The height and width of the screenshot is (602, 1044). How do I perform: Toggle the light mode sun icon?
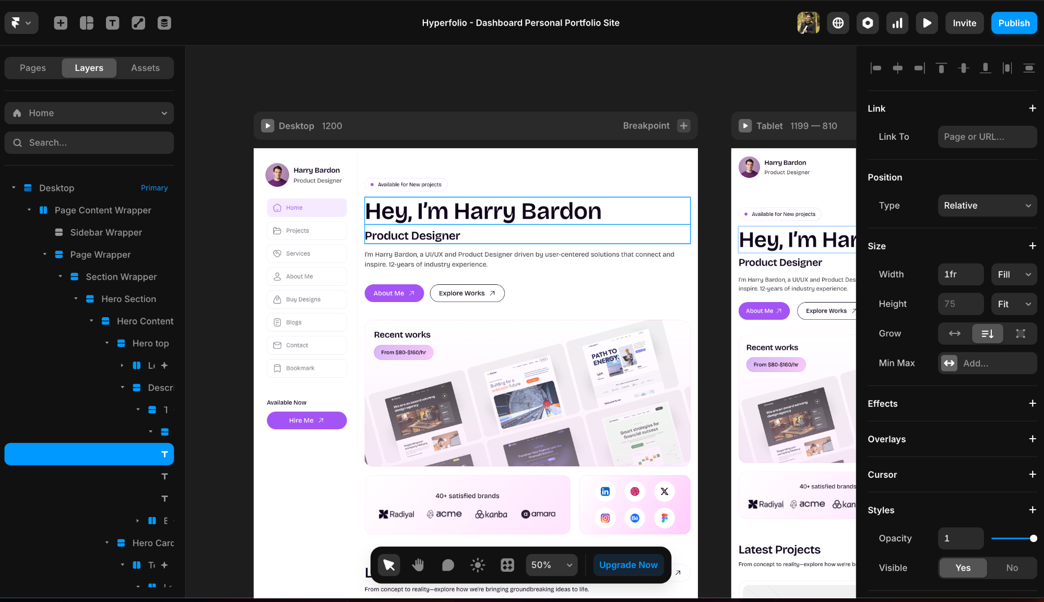pyautogui.click(x=477, y=565)
